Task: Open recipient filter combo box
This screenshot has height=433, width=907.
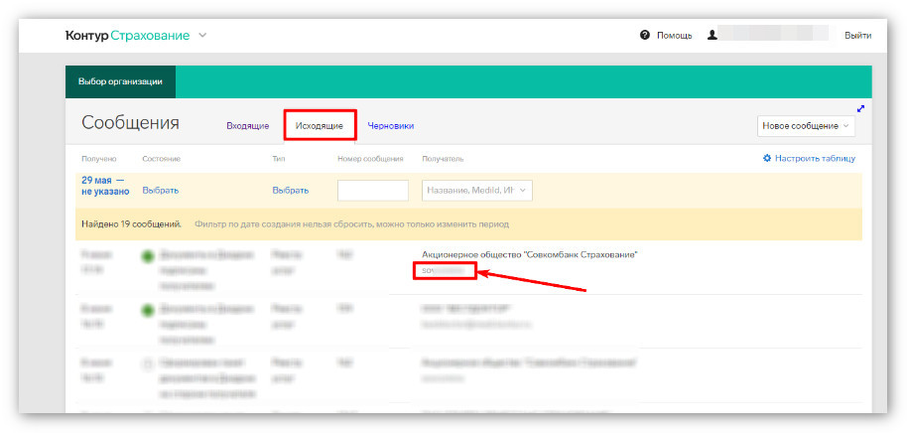Action: click(477, 190)
